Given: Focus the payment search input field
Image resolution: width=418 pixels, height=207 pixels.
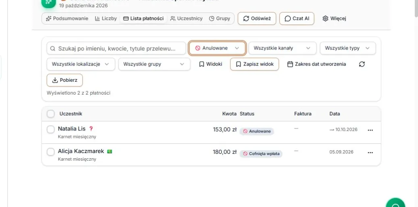Looking at the screenshot, I should coord(116,48).
